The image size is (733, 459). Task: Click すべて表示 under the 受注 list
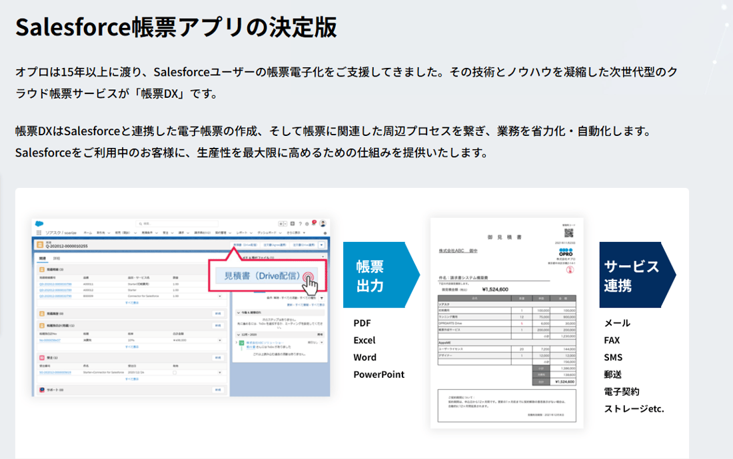pos(132,379)
